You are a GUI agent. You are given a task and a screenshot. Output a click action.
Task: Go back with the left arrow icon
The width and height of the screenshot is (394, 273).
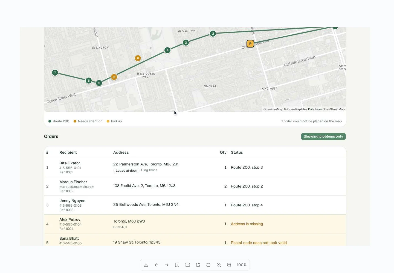click(157, 265)
